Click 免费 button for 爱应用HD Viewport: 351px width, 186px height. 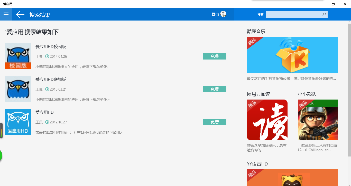click(215, 122)
